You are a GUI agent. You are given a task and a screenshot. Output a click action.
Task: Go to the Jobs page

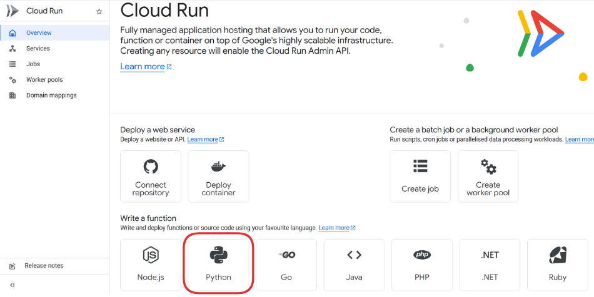(55, 64)
